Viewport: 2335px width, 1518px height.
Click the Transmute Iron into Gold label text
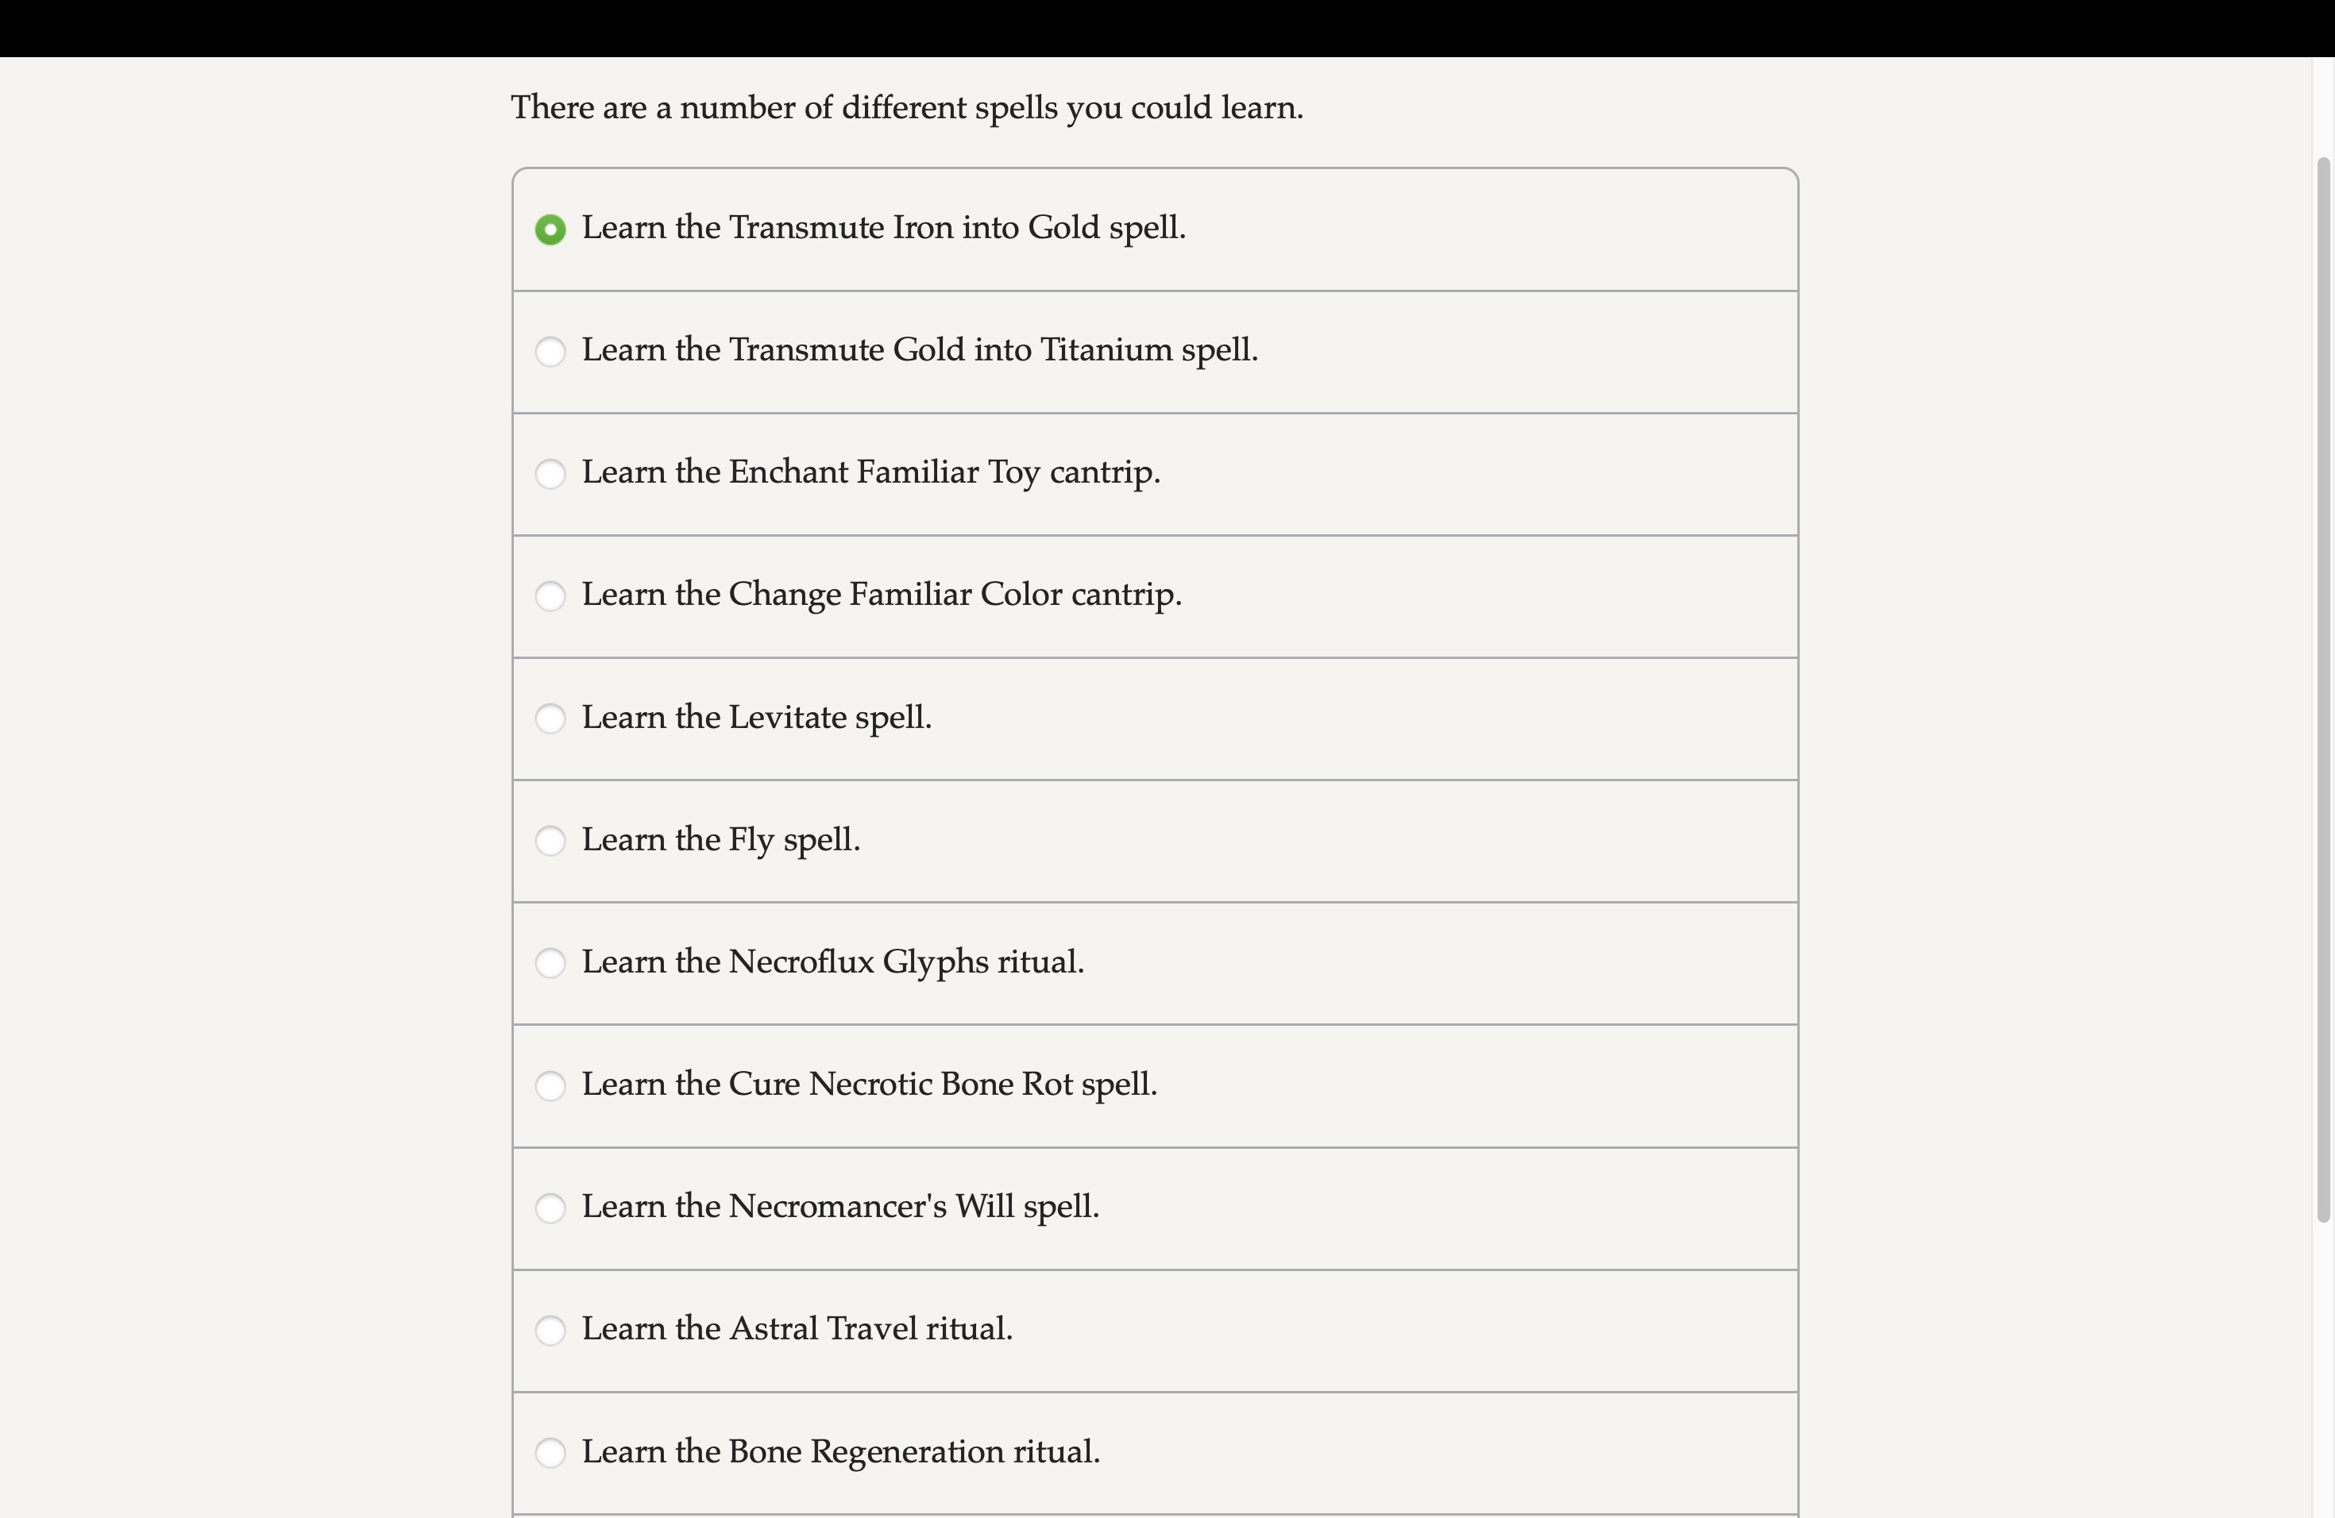[884, 229]
